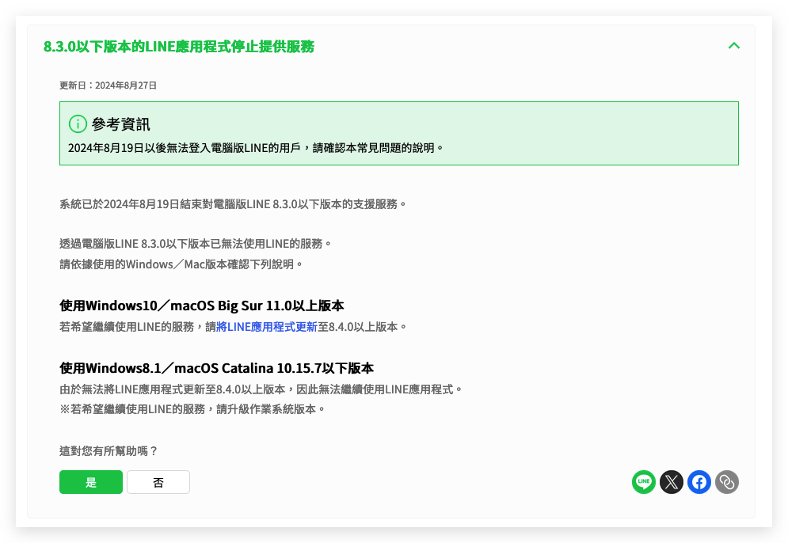Viewport: 788px width, 543px height.
Task: Collapse the FAQ section with the chevron
Action: [x=733, y=46]
